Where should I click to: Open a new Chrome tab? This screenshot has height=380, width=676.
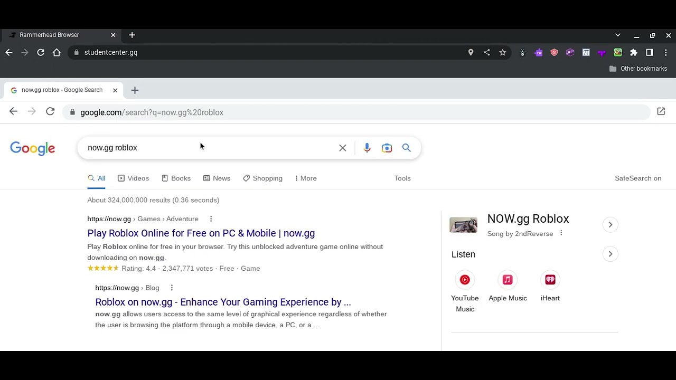[132, 35]
